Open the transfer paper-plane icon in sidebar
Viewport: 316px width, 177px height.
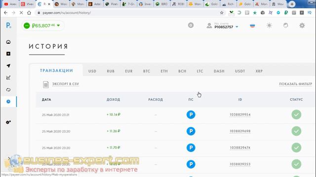(8, 65)
